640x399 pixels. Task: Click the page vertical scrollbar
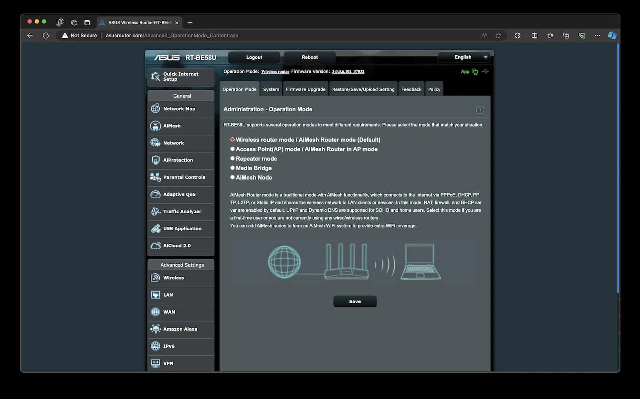coord(618,168)
